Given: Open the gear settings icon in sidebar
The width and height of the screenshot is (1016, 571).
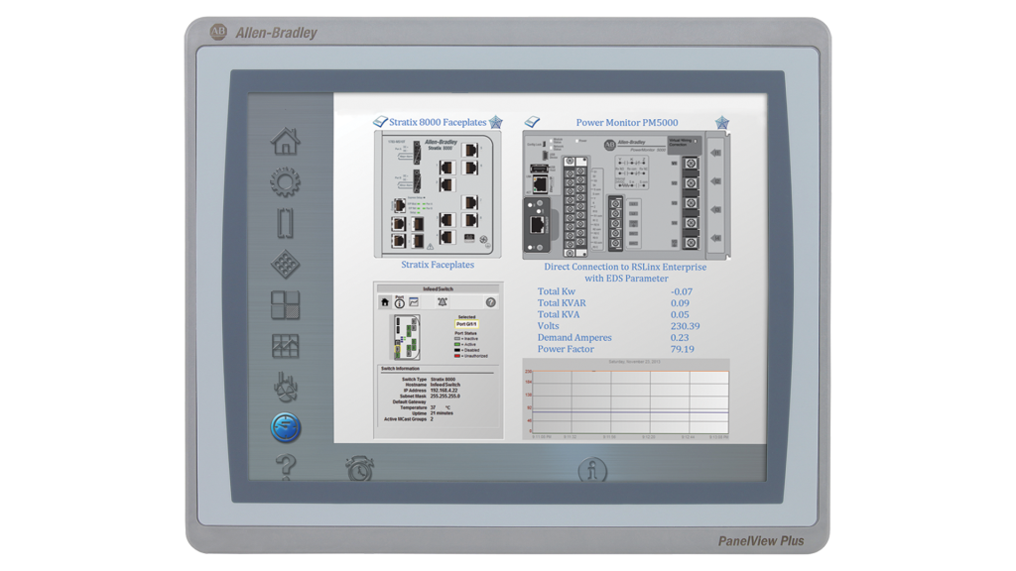Looking at the screenshot, I should [285, 182].
